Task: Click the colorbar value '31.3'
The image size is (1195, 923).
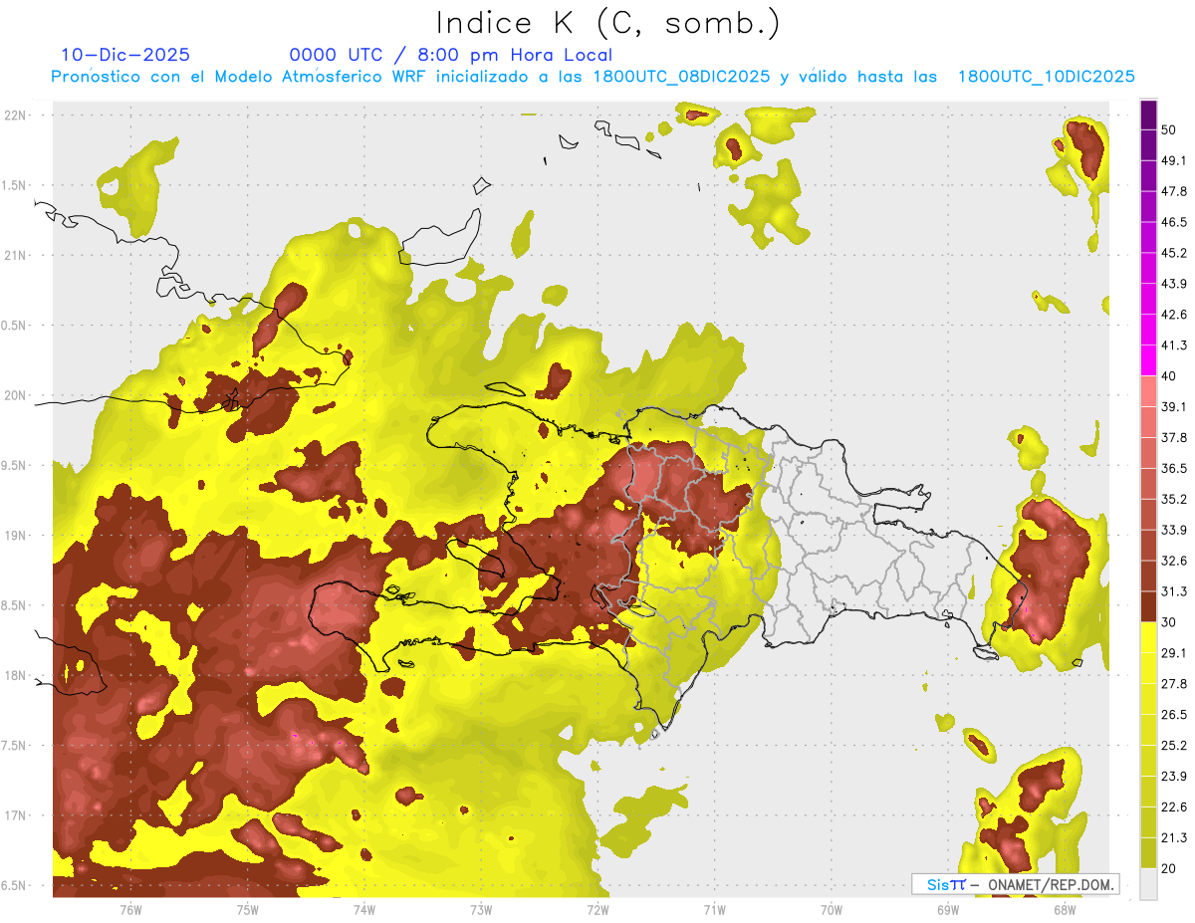Action: [x=1173, y=591]
